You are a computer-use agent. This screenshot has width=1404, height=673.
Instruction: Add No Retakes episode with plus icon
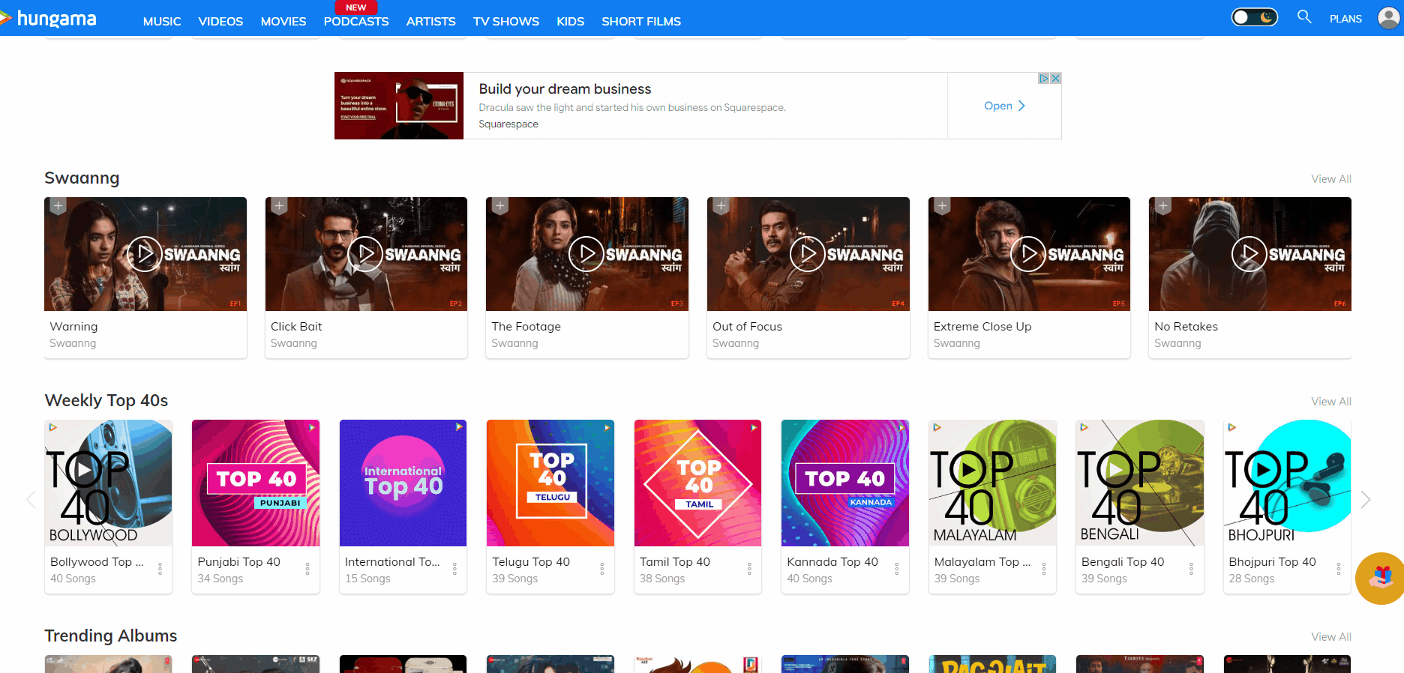coord(1162,206)
